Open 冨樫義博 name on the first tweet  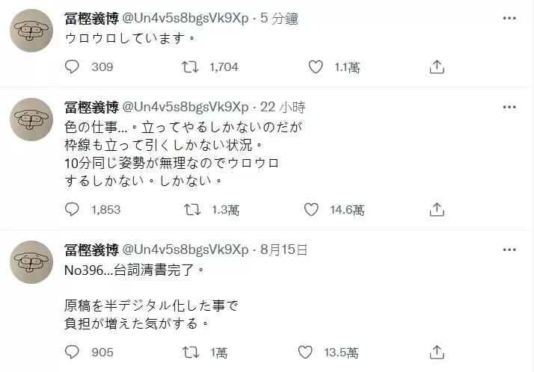click(90, 16)
